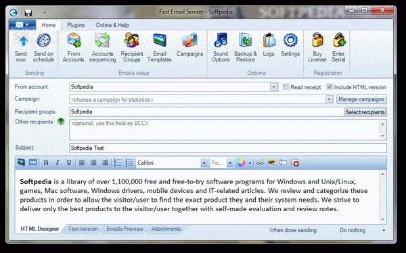
Task: Toggle the Read receipt checkbox
Action: click(x=286, y=87)
